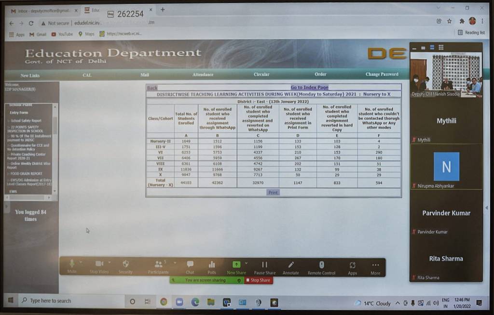Expand audio options arrow beside Mute
Screen dimensions: 494x315
point(81,262)
